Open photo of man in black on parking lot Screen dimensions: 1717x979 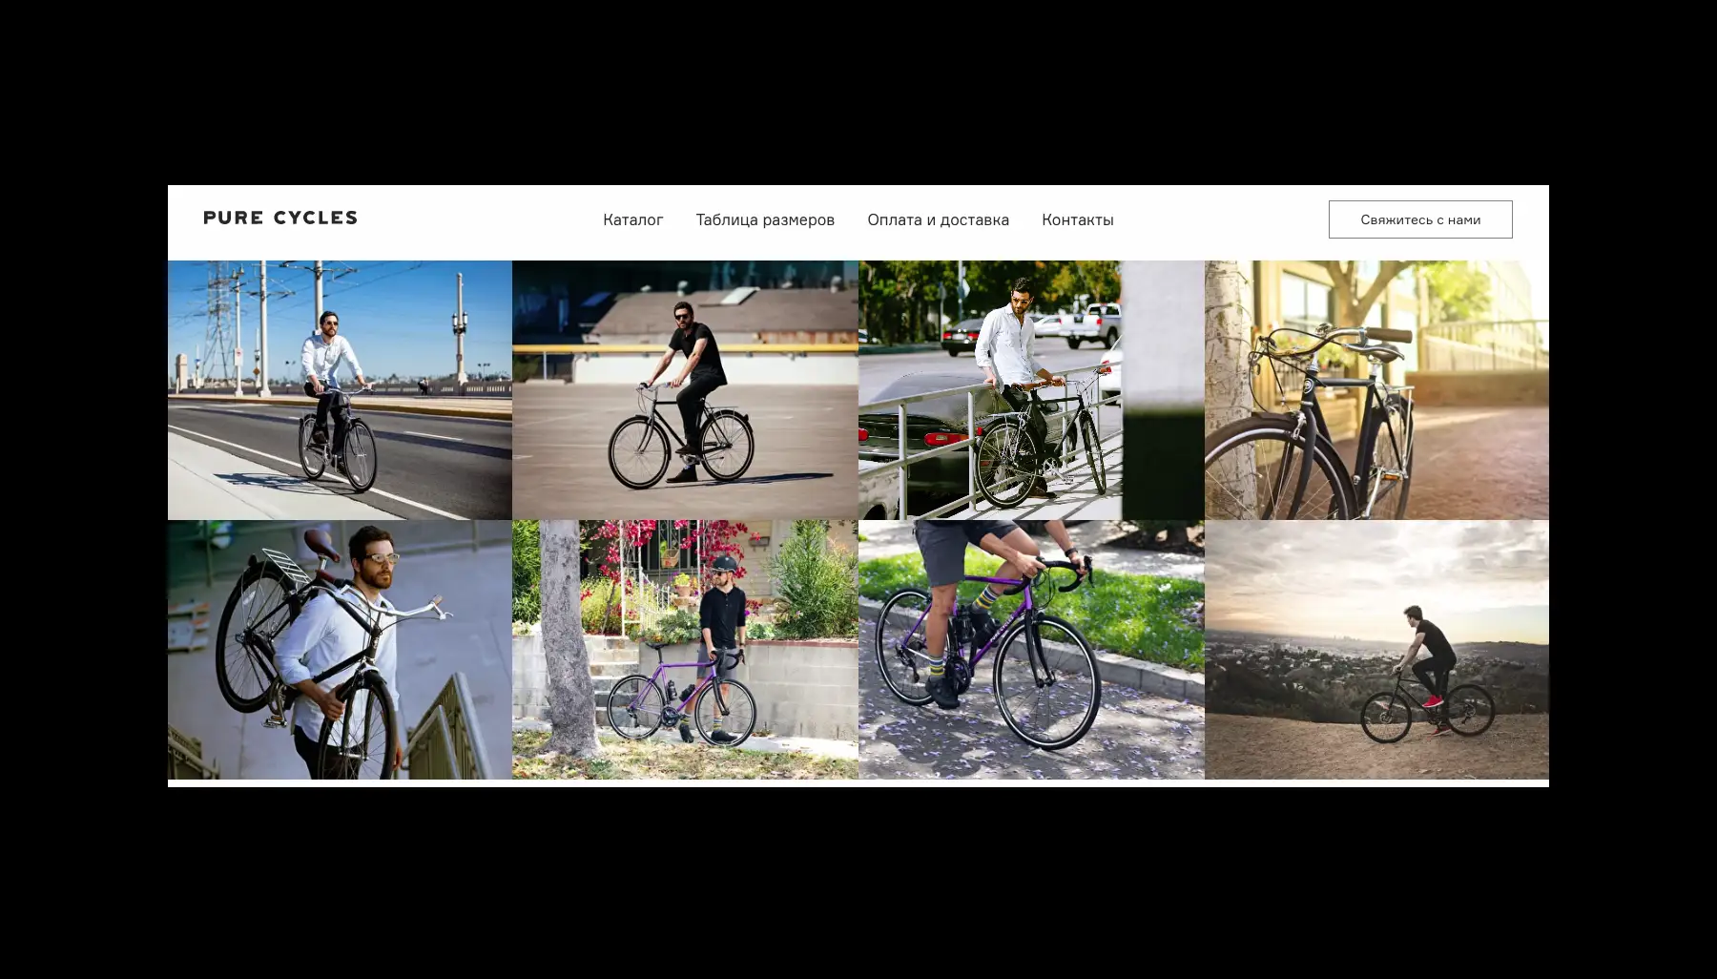[685, 390]
